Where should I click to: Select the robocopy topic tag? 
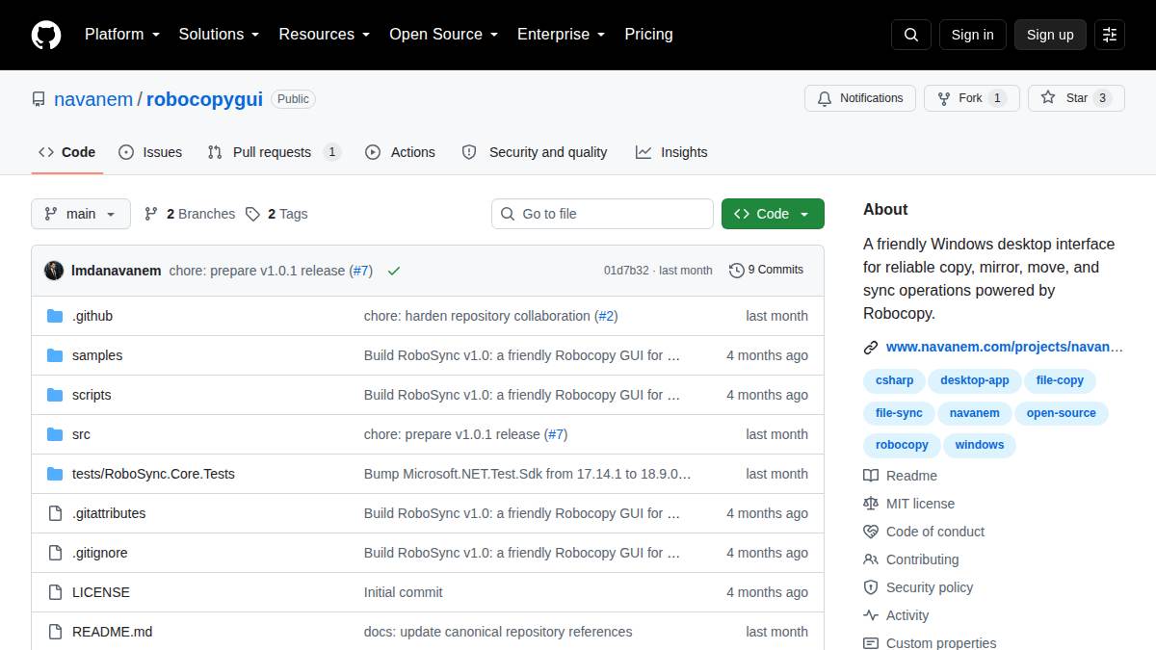point(902,445)
